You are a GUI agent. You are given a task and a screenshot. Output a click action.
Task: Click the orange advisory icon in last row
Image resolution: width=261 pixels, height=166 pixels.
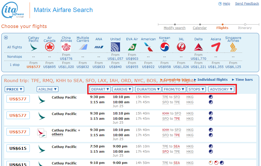coord(211,163)
